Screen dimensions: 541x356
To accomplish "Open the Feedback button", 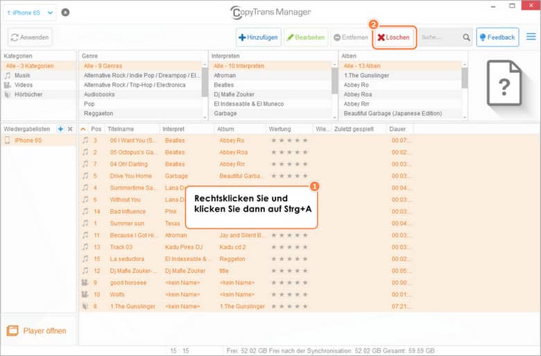I will (x=497, y=37).
